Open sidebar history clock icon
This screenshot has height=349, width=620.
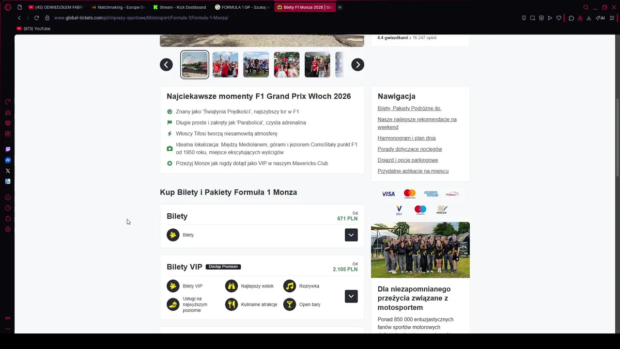[x=8, y=208]
